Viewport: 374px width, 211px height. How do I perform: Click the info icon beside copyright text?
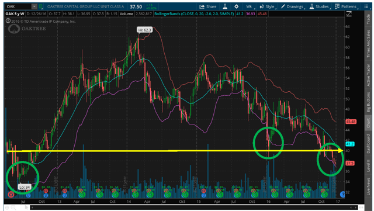coord(8,21)
